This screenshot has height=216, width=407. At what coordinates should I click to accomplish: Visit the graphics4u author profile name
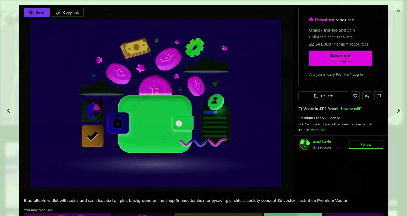pyautogui.click(x=322, y=142)
